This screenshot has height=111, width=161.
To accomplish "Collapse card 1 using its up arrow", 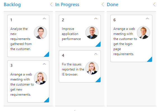I will tap(44, 18).
